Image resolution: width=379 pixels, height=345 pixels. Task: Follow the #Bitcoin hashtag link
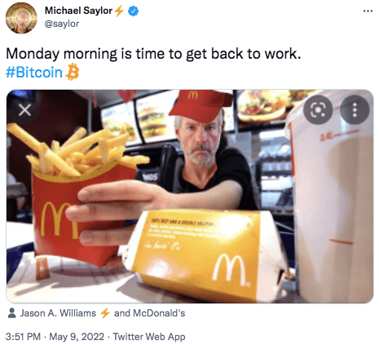pos(34,73)
